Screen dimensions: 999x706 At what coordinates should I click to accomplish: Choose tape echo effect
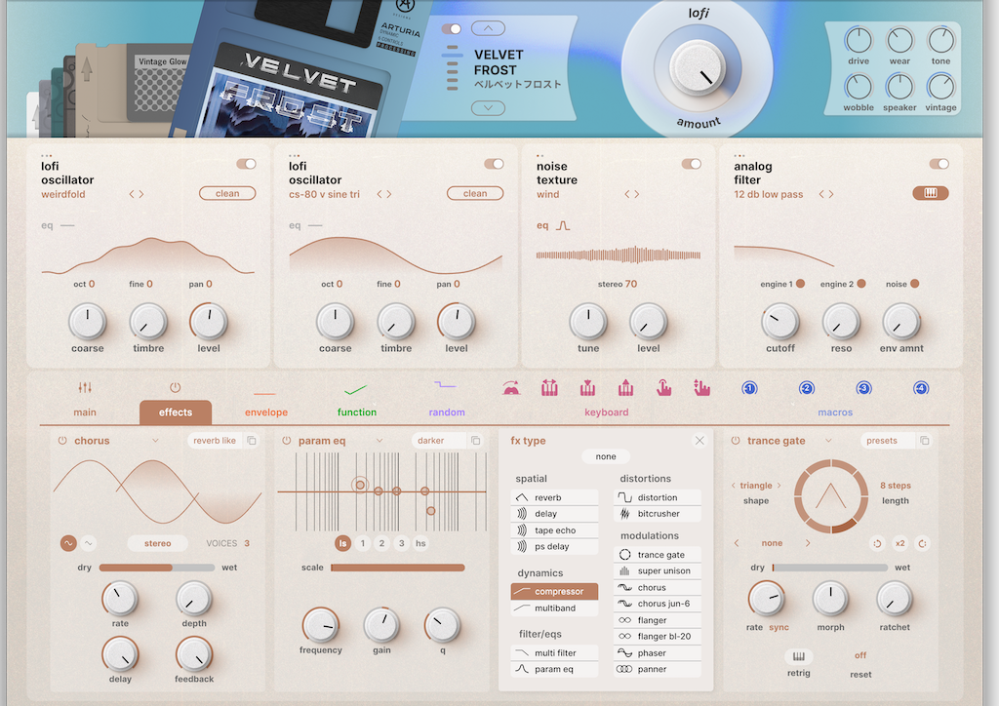pos(554,530)
